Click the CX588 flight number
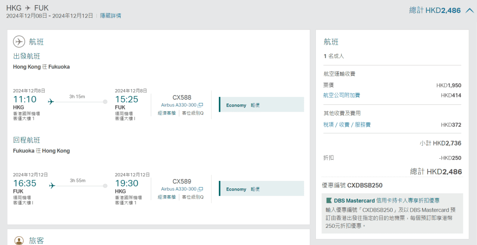Image resolution: width=477 pixels, height=245 pixels. tap(182, 97)
